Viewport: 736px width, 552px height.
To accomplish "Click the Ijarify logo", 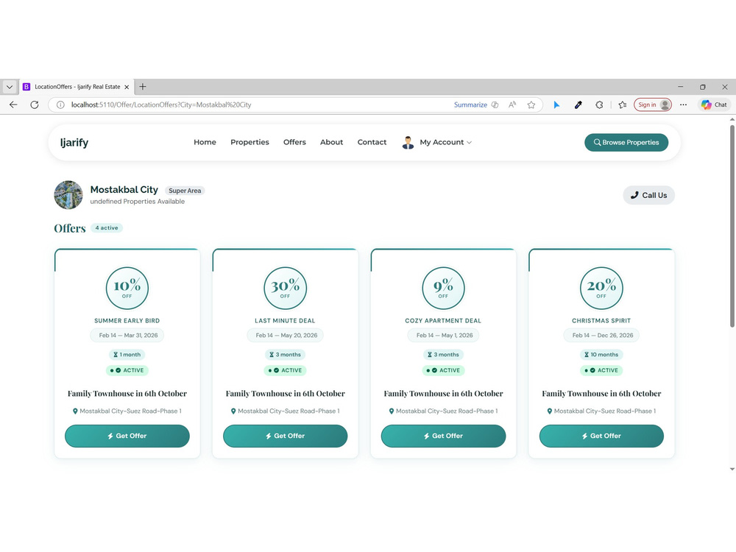I will point(74,142).
